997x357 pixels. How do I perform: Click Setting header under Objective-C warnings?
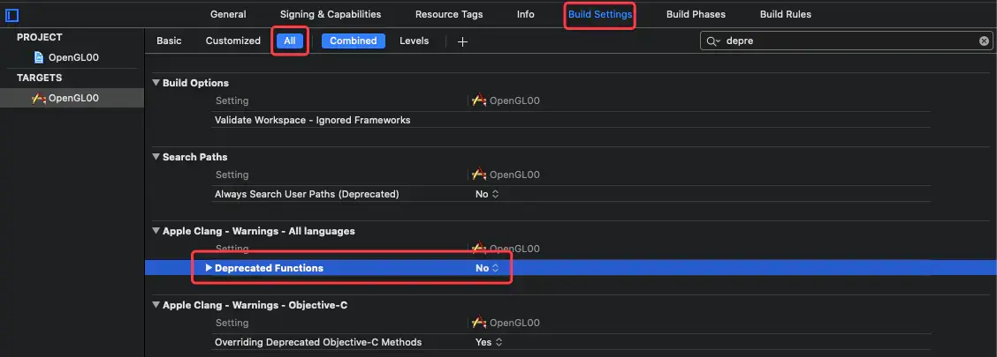point(232,324)
